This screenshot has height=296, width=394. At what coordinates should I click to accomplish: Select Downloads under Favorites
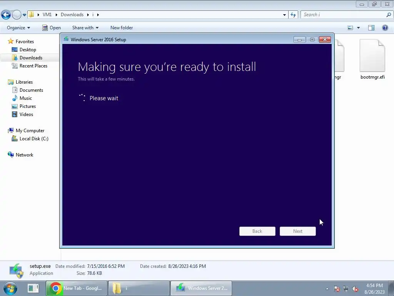coord(31,58)
